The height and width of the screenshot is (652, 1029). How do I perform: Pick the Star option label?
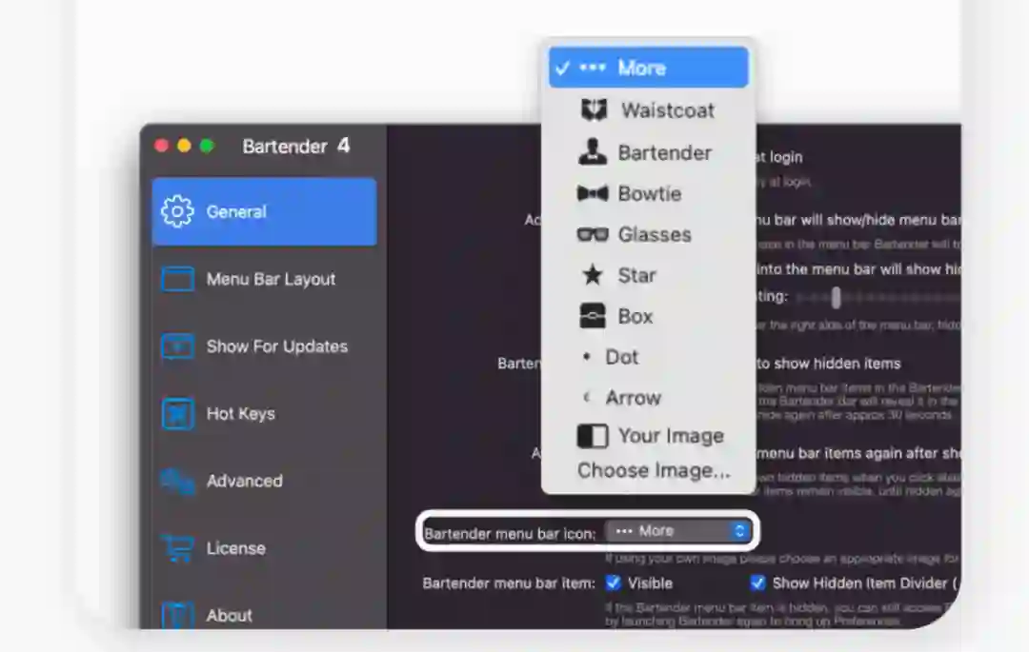coord(637,275)
